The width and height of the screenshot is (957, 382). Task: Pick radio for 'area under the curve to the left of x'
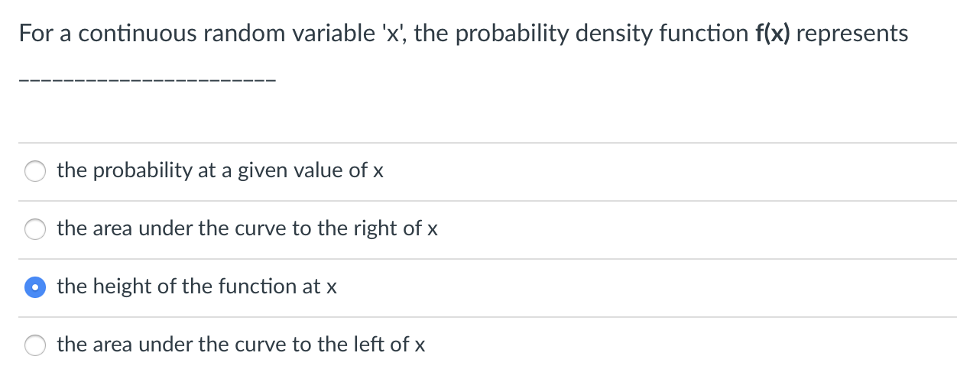(35, 345)
